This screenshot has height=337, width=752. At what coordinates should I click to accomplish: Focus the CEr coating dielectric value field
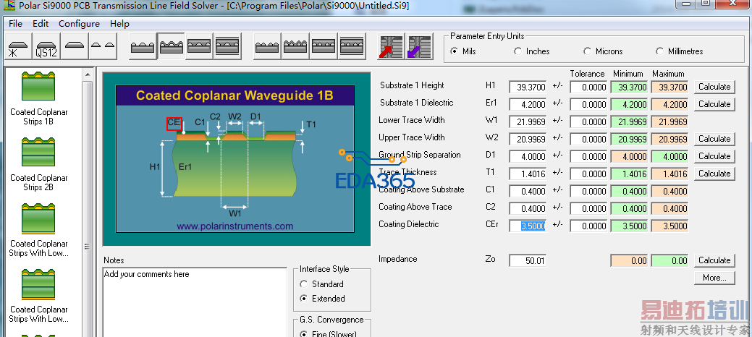[x=528, y=226]
